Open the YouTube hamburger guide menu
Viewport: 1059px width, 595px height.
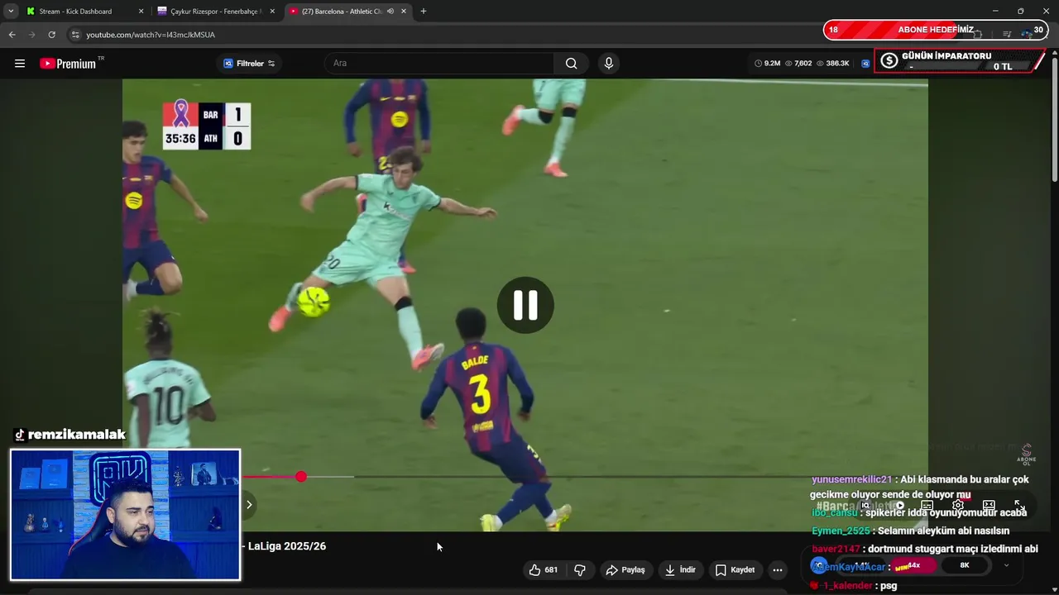tap(20, 64)
